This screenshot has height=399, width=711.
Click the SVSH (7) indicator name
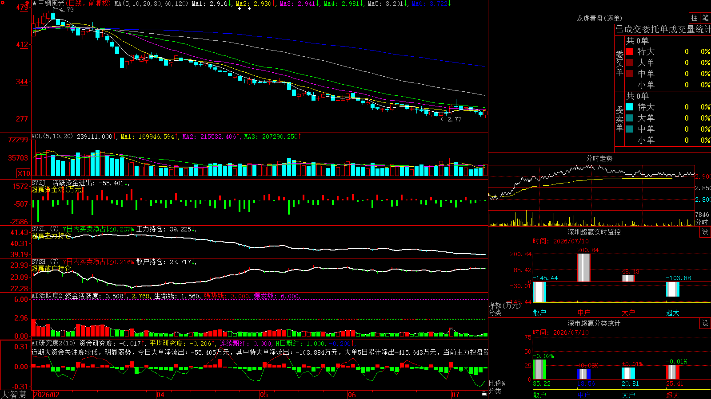[45, 262]
